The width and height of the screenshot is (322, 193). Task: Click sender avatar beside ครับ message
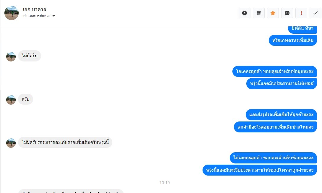coord(11,100)
